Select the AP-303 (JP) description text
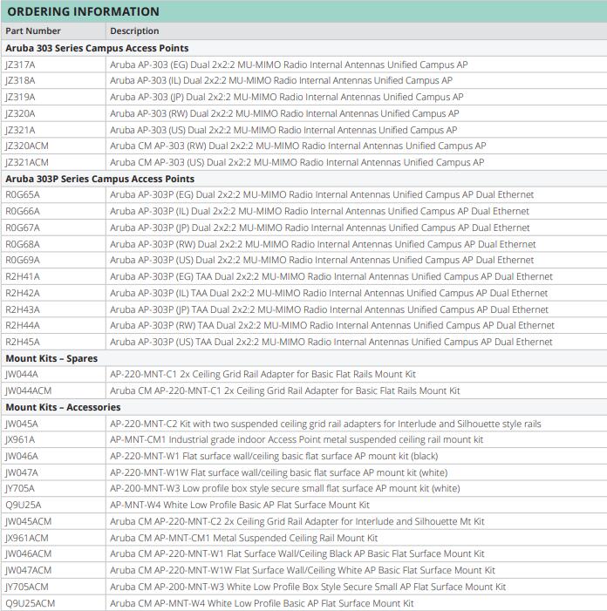This screenshot has width=607, height=611. tap(287, 97)
